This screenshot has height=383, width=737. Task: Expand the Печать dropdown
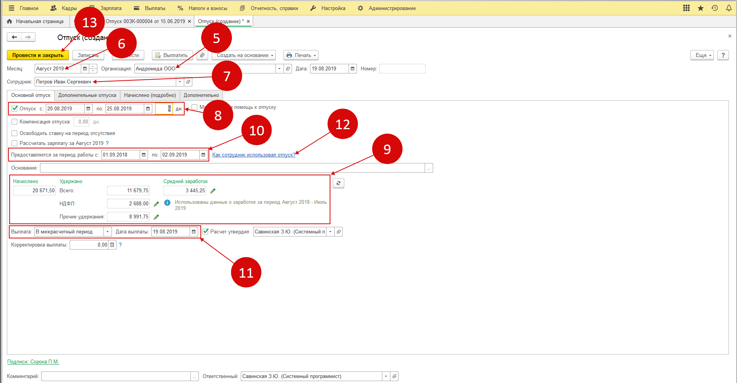pos(301,55)
